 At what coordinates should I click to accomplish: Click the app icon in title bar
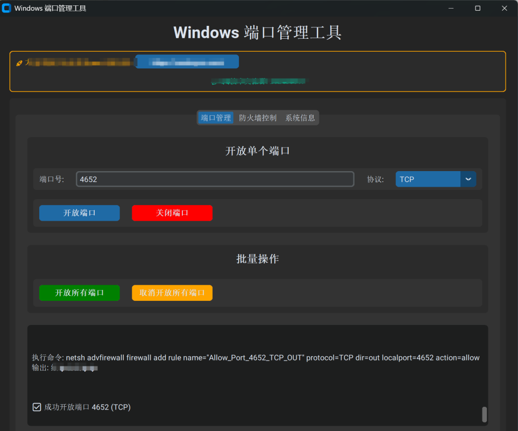6,8
